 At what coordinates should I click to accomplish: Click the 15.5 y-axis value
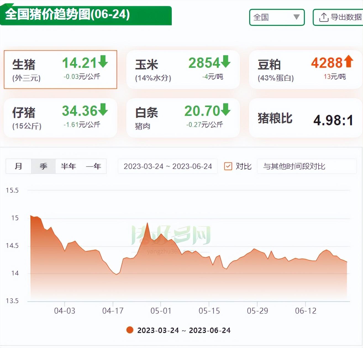pos(12,190)
